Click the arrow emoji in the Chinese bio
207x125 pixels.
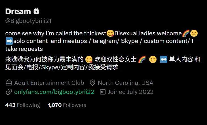pos(163,59)
